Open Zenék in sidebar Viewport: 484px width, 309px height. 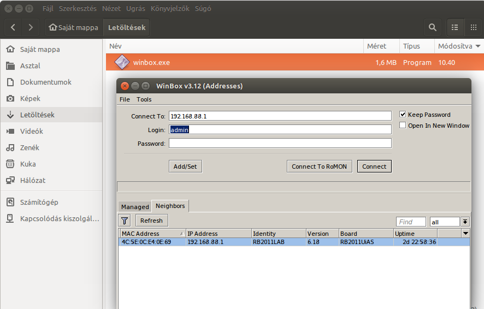(51, 148)
